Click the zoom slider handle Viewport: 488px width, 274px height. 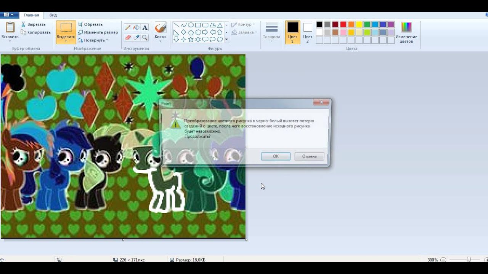tap(469, 260)
